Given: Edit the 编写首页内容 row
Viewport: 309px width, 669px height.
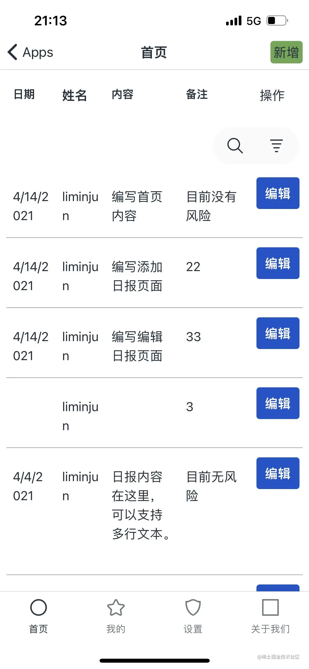Looking at the screenshot, I should 278,193.
